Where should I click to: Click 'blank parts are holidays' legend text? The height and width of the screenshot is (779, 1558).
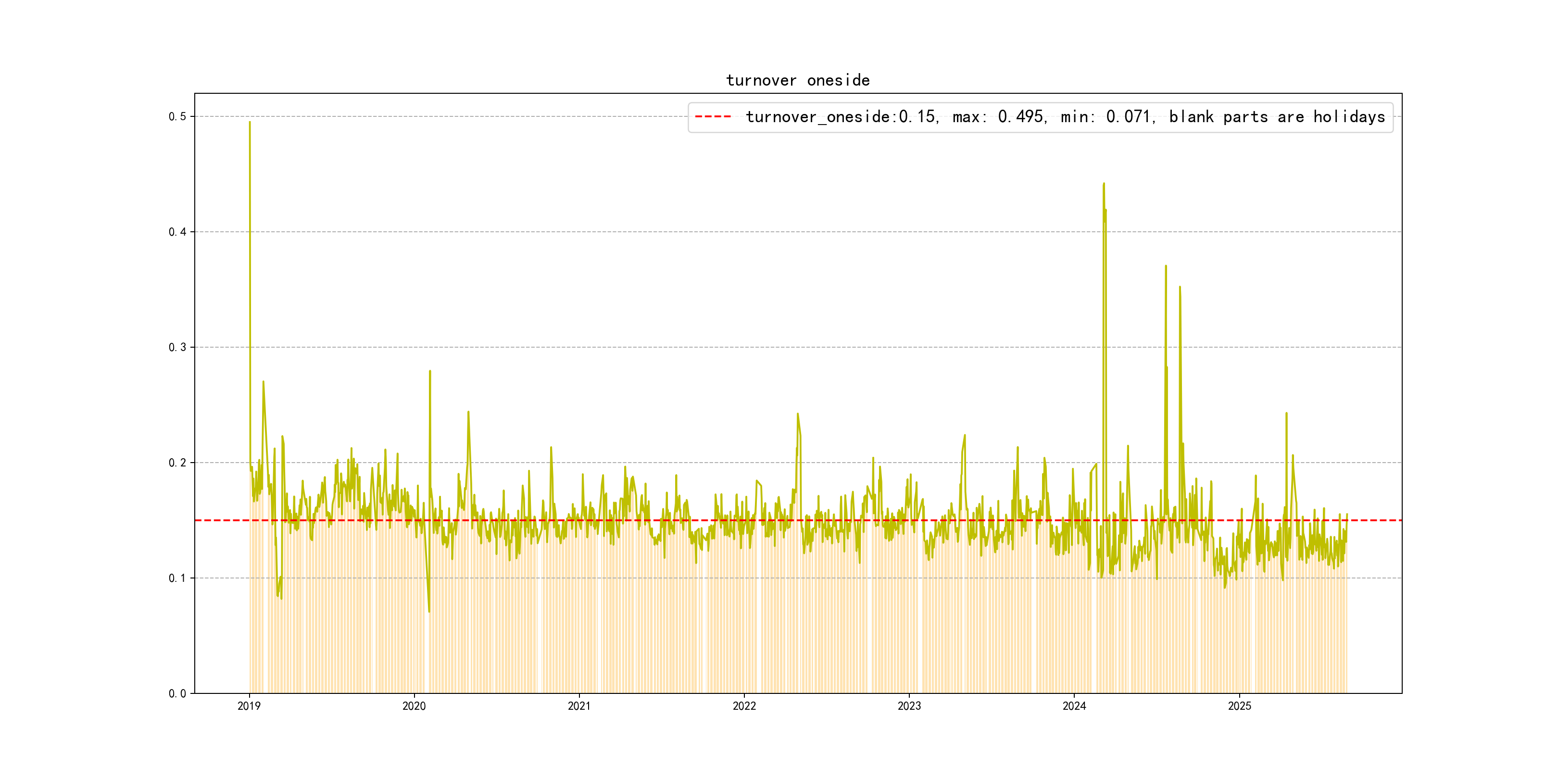[1277, 117]
